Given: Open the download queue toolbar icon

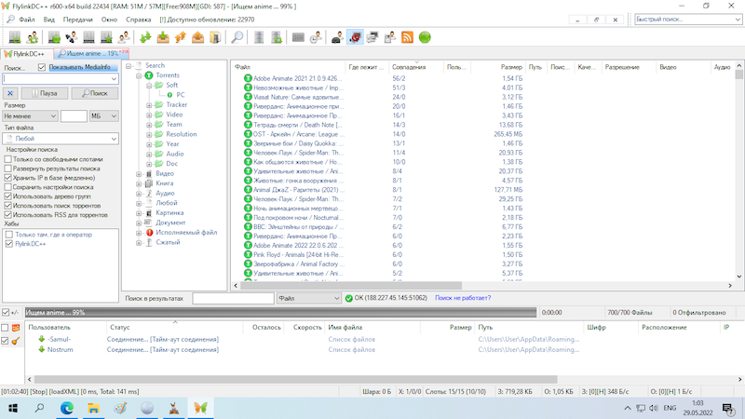Looking at the screenshot, I should (163, 37).
